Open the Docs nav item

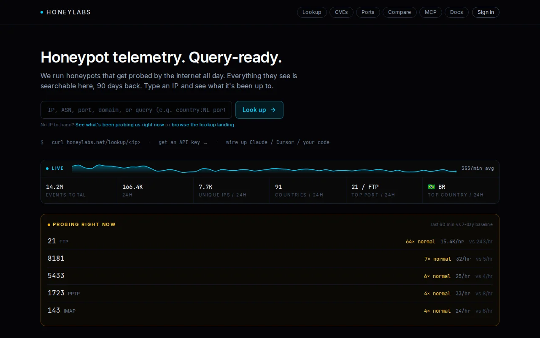(456, 12)
